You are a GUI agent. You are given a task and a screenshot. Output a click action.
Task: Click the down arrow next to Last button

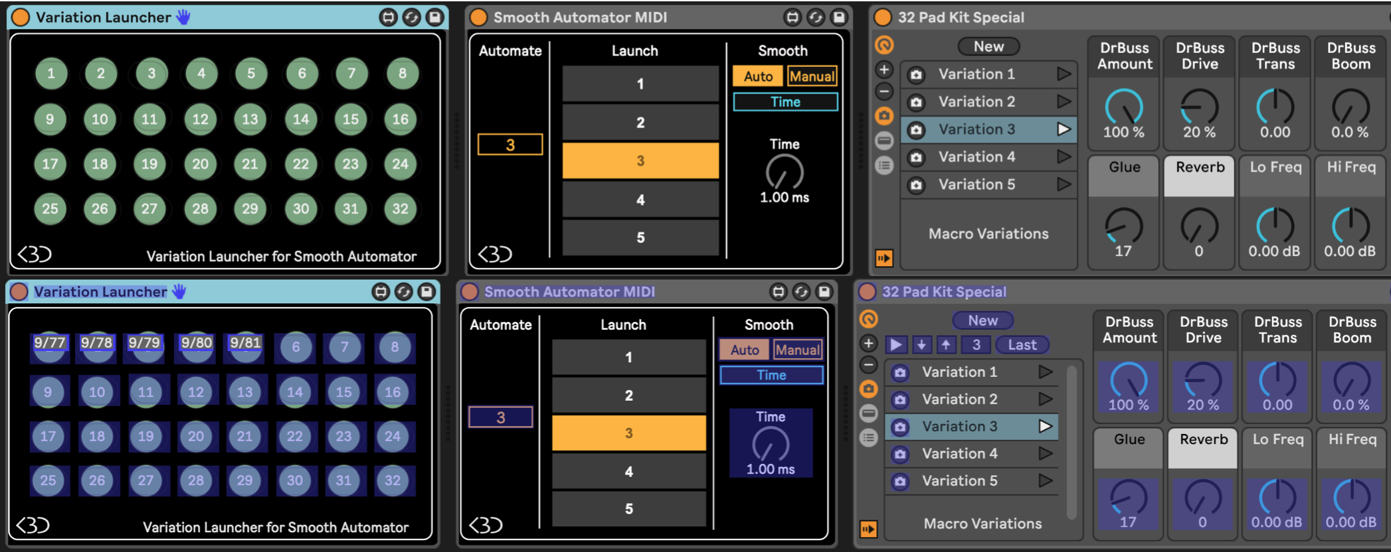[921, 345]
